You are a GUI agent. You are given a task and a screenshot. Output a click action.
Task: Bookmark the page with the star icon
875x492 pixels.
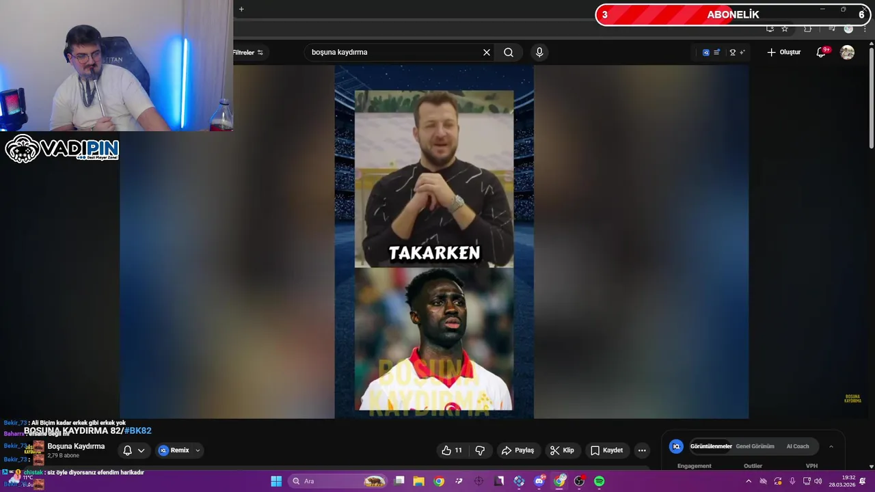[x=785, y=29]
